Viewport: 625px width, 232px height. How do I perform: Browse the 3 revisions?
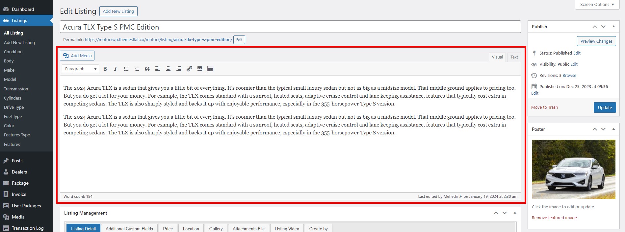[569, 75]
